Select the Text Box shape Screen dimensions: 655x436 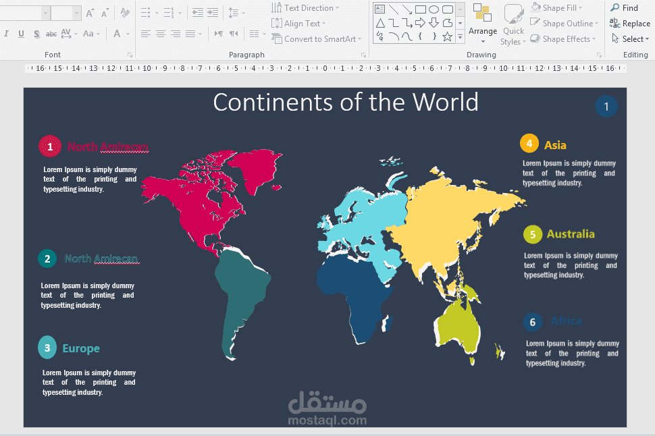pyautogui.click(x=379, y=9)
